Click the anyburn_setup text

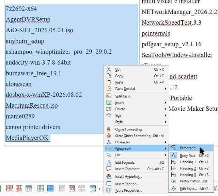(25, 41)
